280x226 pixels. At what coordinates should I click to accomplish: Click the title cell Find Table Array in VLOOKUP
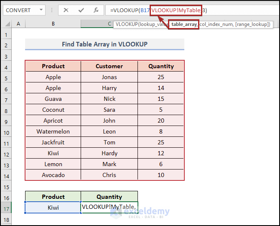tap(104, 44)
